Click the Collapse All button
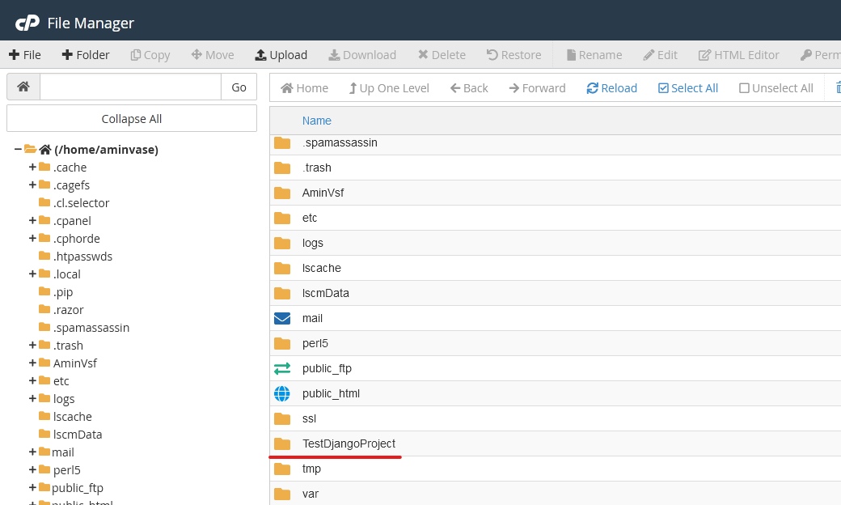This screenshot has width=841, height=505. pos(132,119)
